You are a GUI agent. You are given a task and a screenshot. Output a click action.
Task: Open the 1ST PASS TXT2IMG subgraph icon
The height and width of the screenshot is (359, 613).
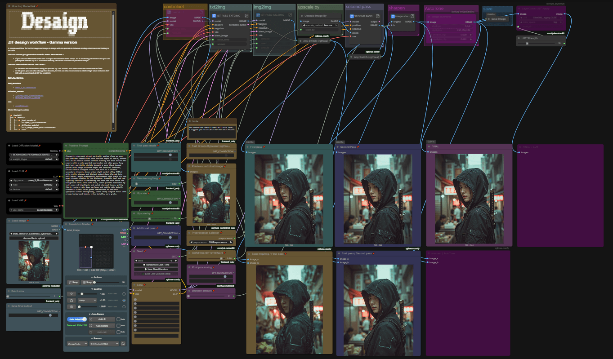click(246, 16)
